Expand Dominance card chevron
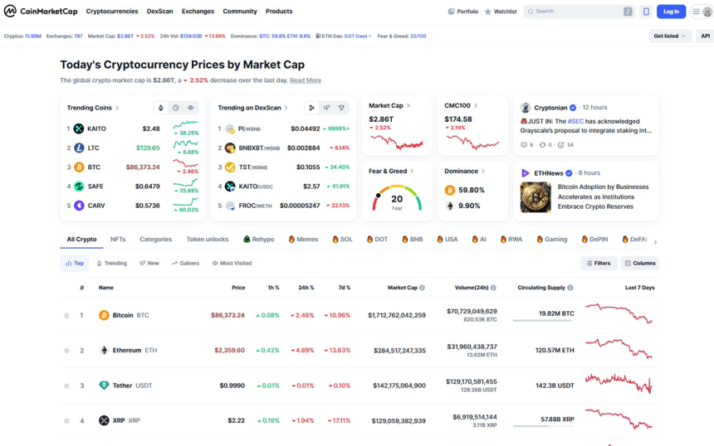 click(483, 172)
